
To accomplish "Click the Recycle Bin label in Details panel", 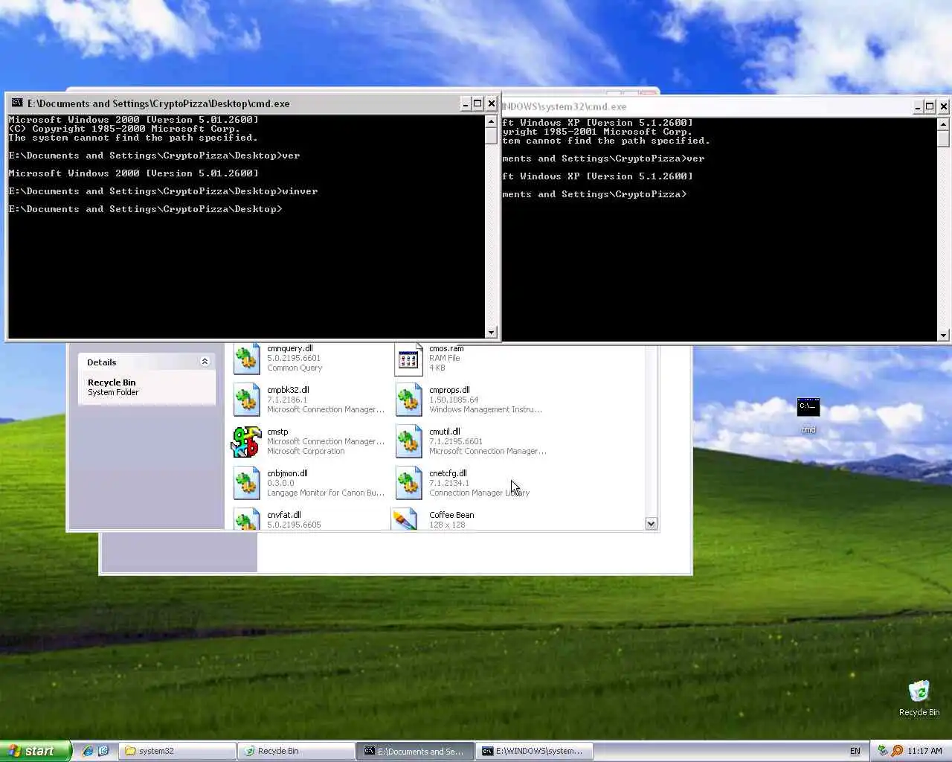I will pyautogui.click(x=112, y=382).
